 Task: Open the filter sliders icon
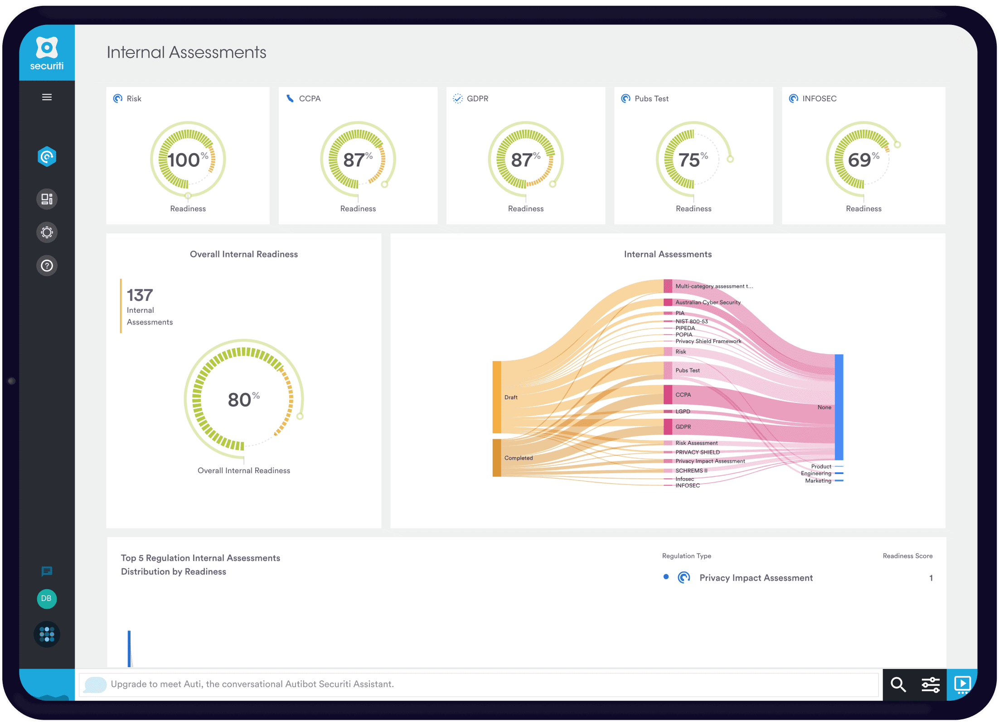click(931, 684)
